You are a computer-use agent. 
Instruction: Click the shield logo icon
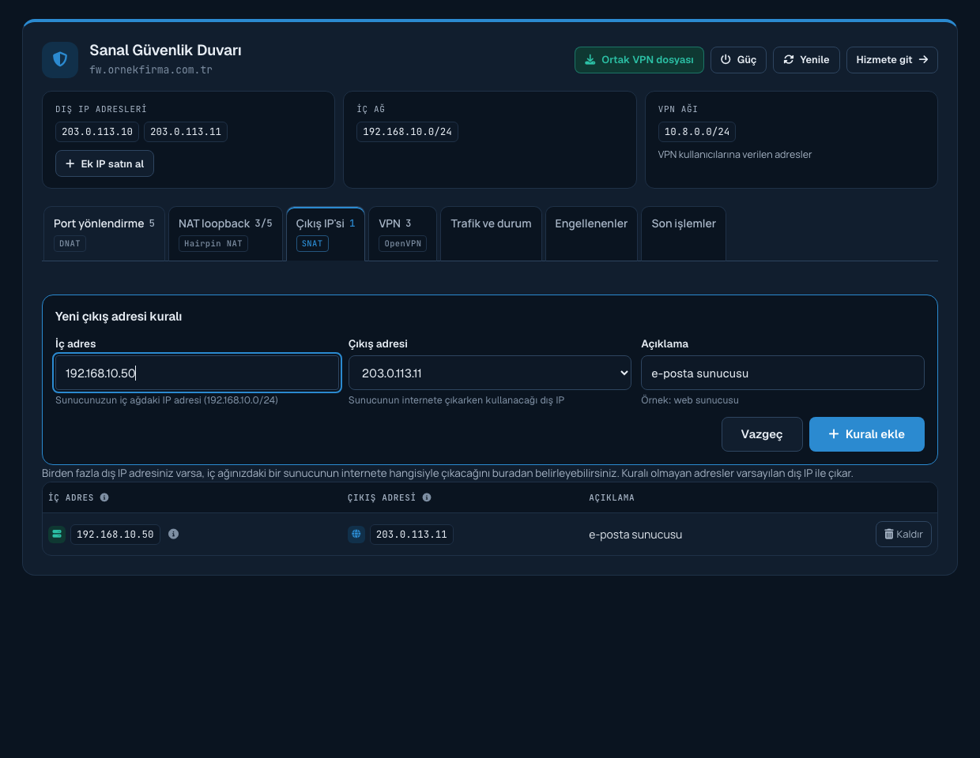coord(60,60)
